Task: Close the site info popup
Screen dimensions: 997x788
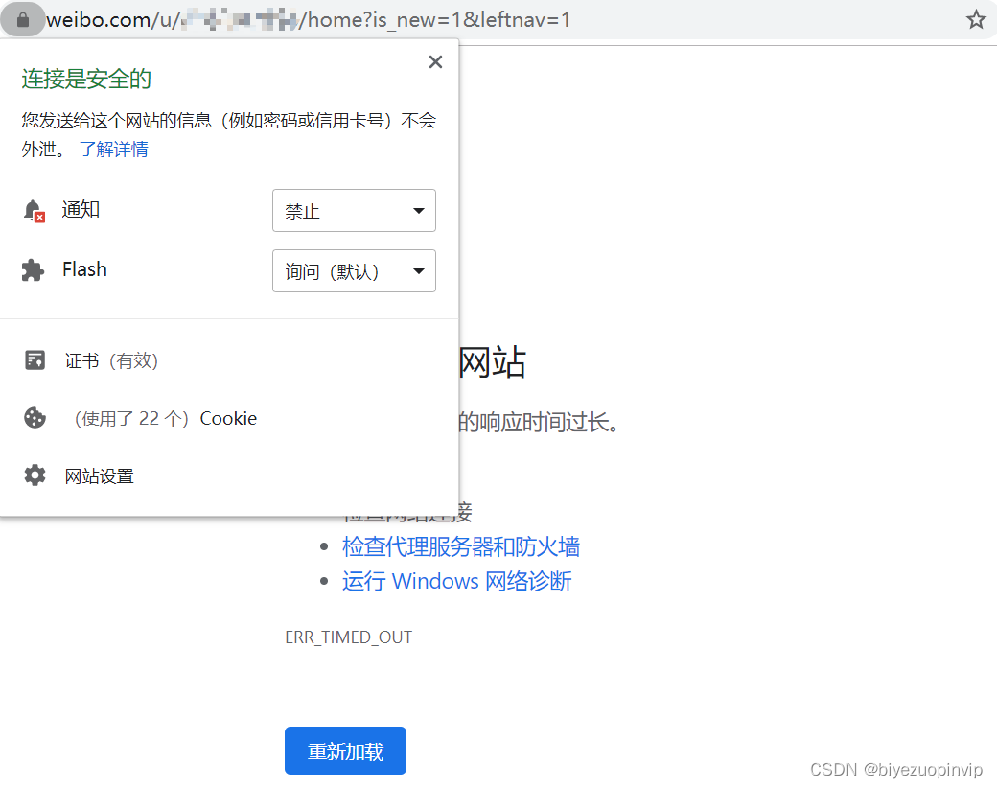Action: pos(435,61)
